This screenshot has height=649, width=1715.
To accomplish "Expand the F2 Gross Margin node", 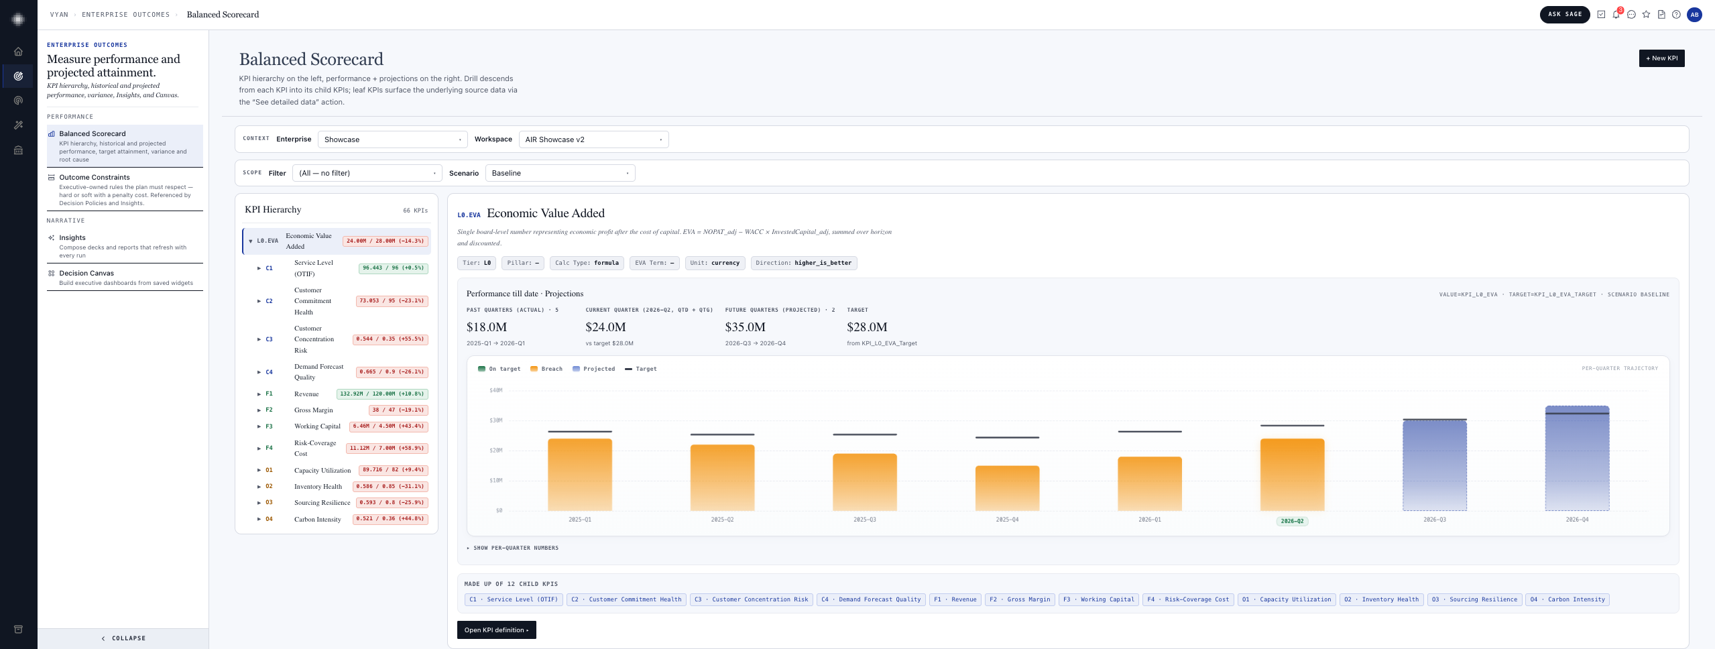I will (259, 410).
